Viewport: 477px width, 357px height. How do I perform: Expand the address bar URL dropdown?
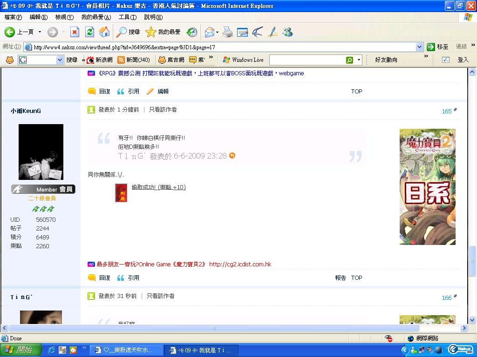coord(419,47)
